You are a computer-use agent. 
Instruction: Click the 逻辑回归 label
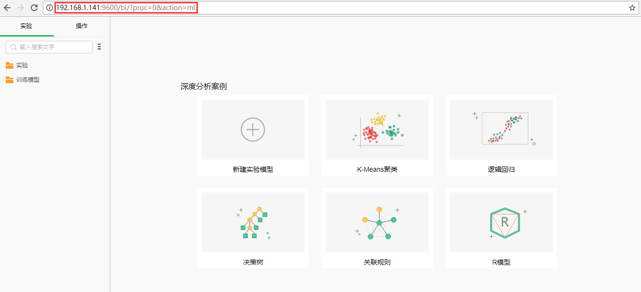501,169
